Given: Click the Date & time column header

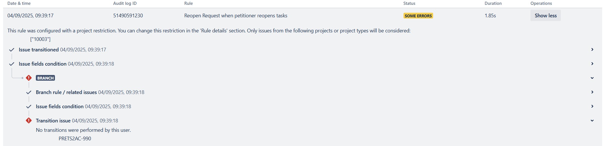Looking at the screenshot, I should [19, 3].
